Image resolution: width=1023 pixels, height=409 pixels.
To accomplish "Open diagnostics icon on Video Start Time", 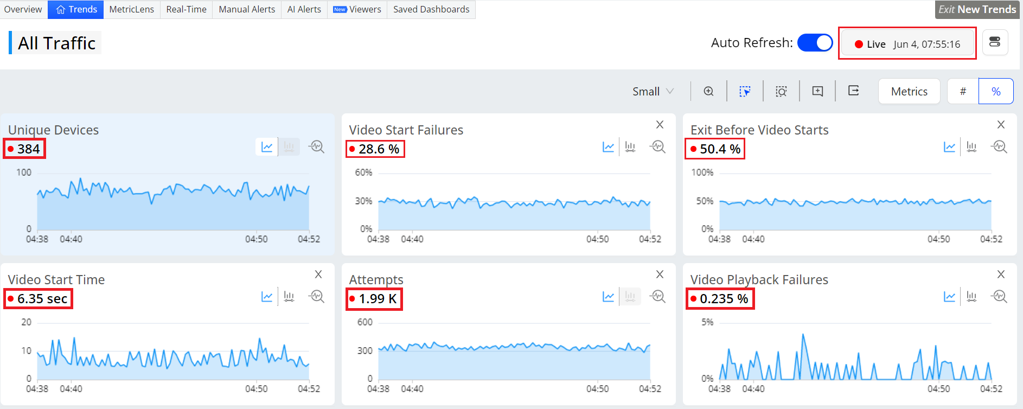I will [x=317, y=296].
